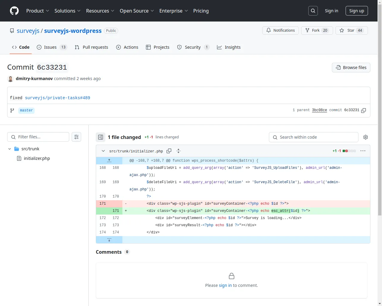Open Resources dropdown menu
382x306 pixels.
click(100, 11)
